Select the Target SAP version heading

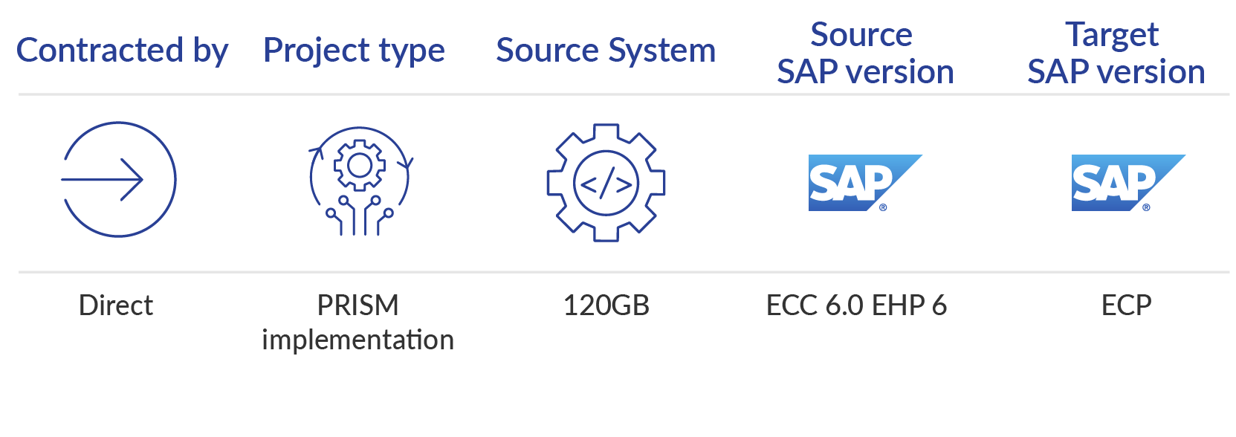click(1116, 53)
